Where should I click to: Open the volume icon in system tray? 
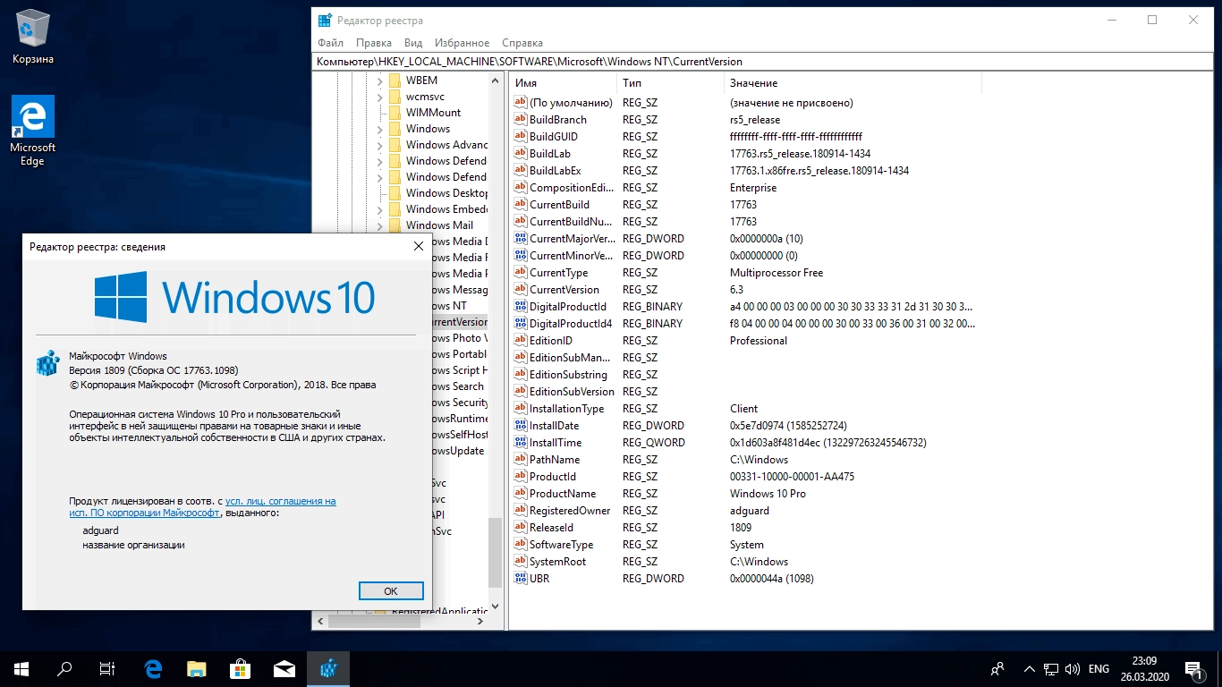click(x=1072, y=669)
